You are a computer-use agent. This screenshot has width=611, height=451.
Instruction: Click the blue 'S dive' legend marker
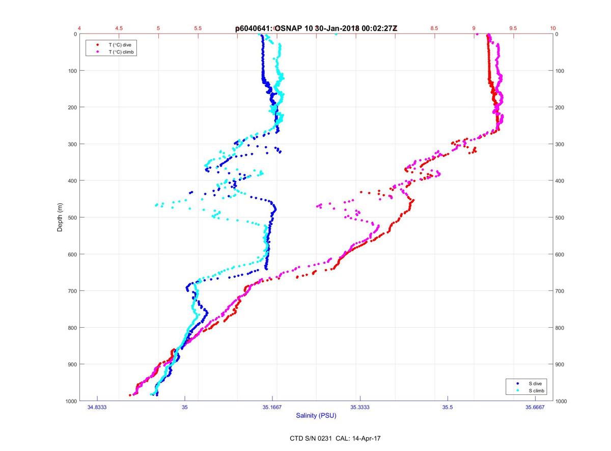[x=517, y=383]
